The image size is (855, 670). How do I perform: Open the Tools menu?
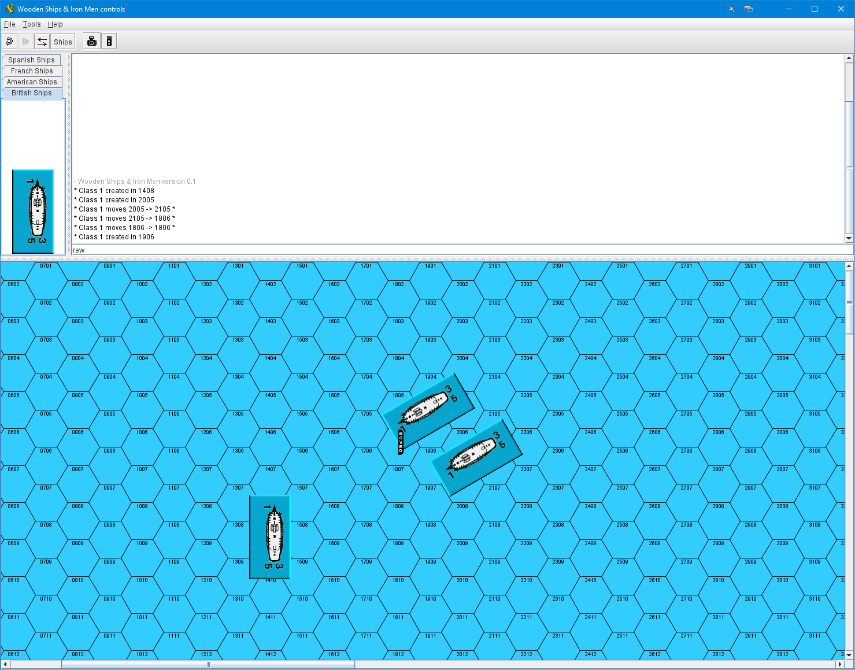32,24
